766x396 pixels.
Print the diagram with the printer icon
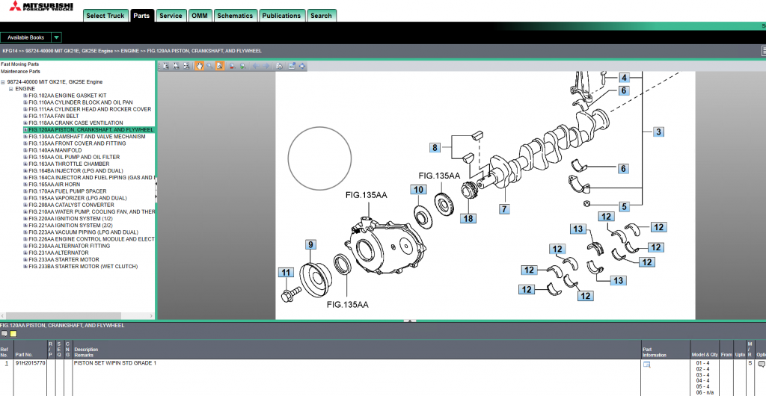[280, 66]
